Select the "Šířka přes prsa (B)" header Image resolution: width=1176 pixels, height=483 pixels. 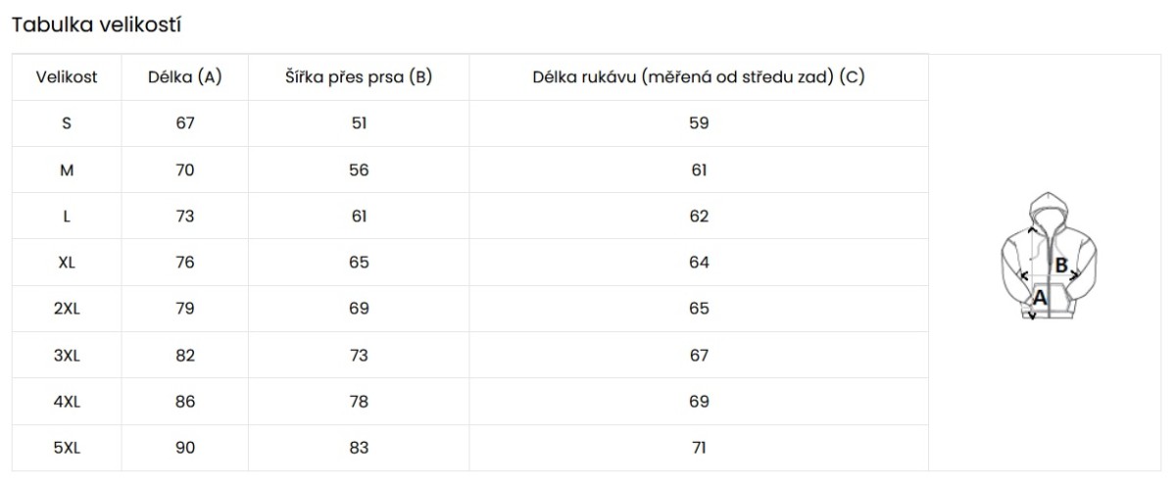[x=359, y=77]
